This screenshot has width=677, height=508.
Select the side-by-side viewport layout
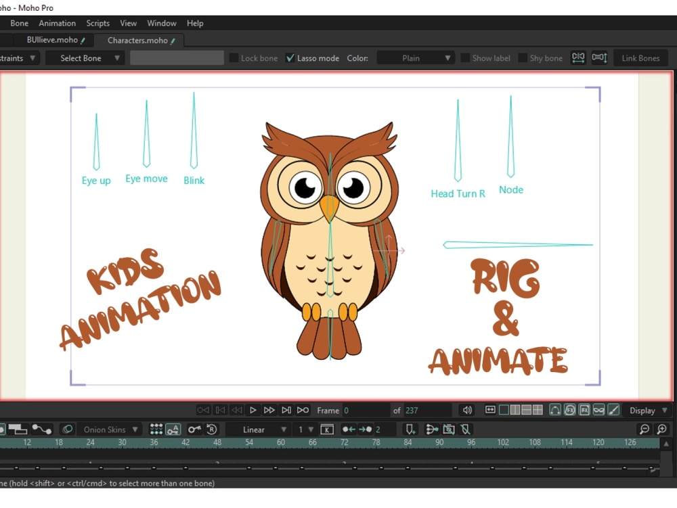[x=515, y=410]
